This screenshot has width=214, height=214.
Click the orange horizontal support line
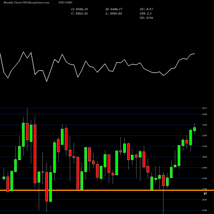(107, 190)
